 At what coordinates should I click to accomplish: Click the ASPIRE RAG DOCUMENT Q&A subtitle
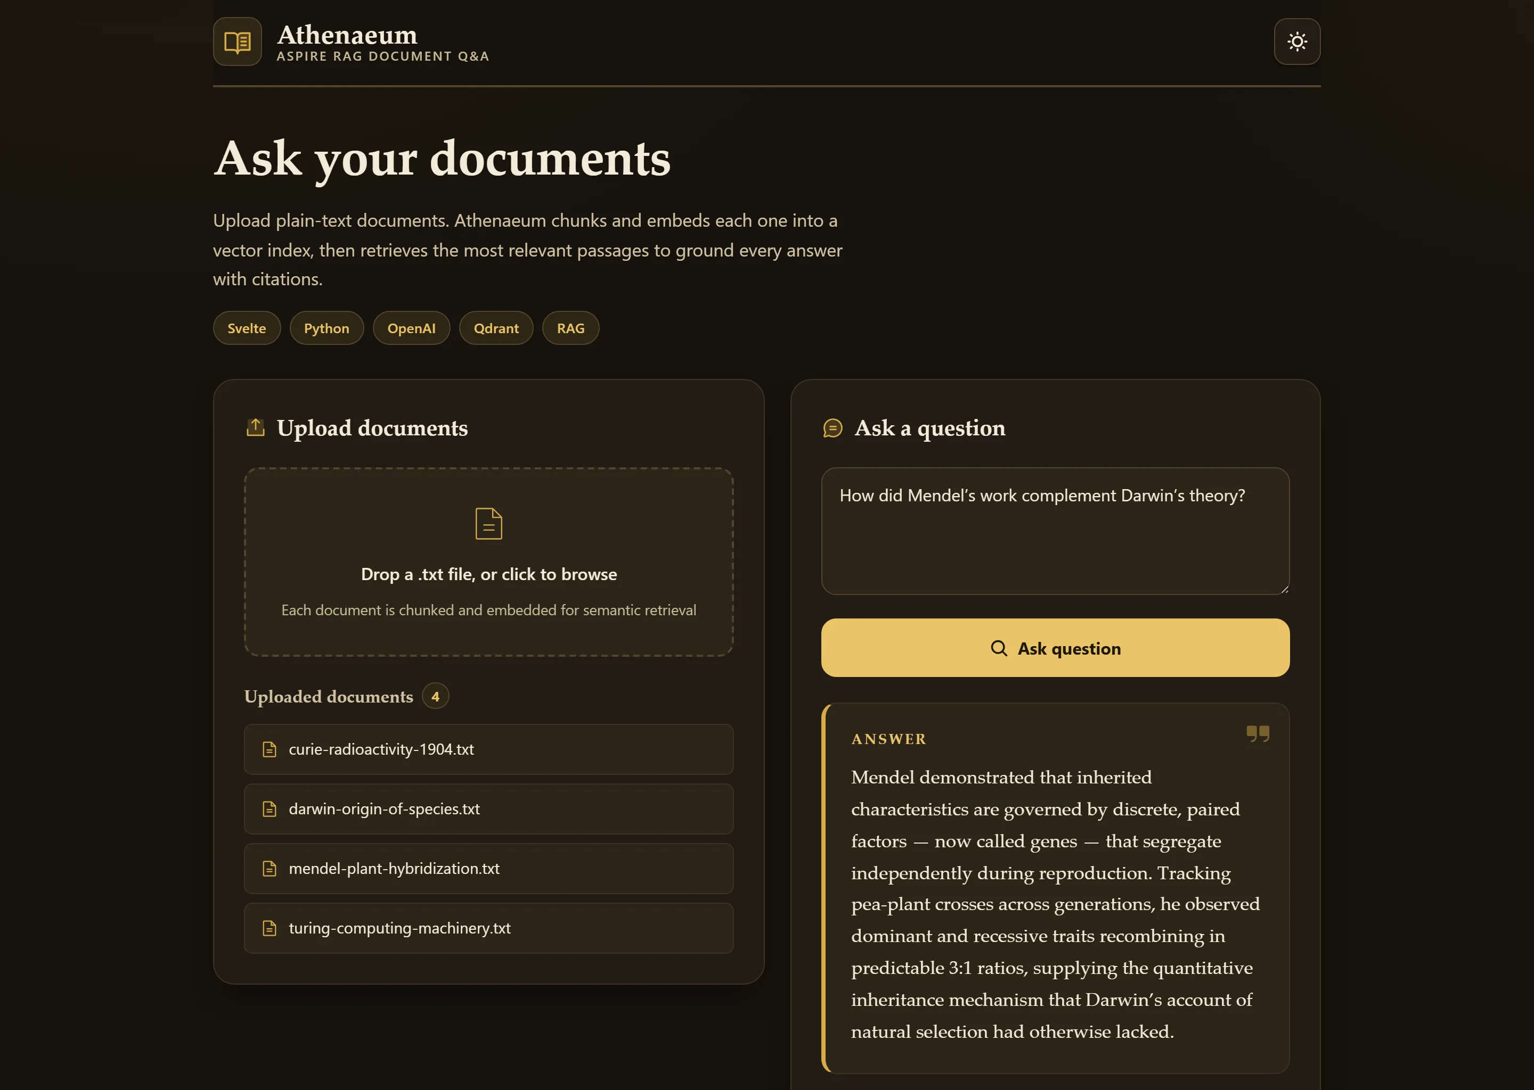(383, 56)
